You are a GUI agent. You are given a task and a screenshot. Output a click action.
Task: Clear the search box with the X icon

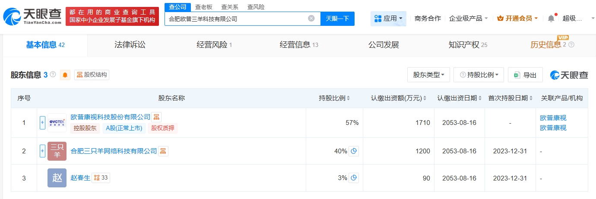click(311, 19)
